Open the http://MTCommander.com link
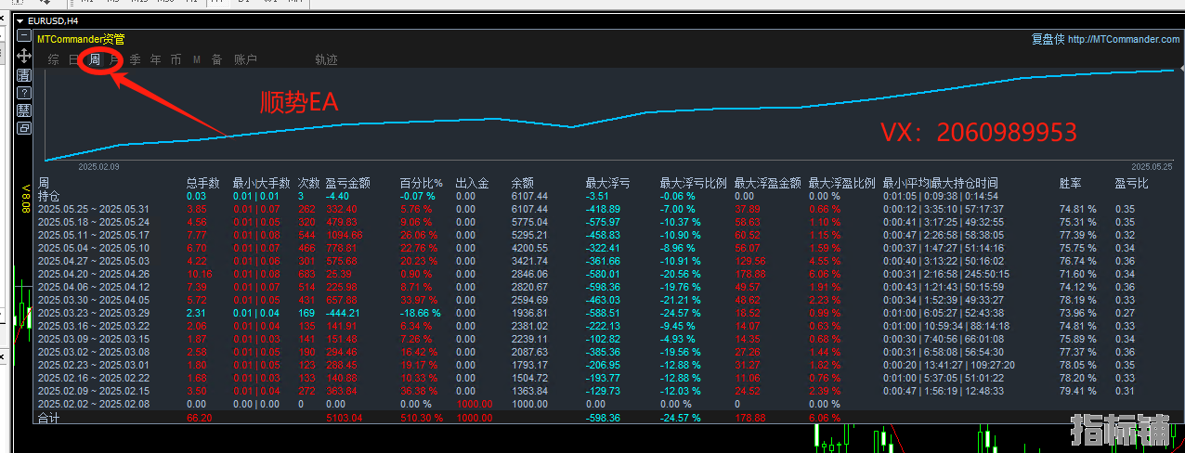The image size is (1185, 453). [x=1124, y=39]
